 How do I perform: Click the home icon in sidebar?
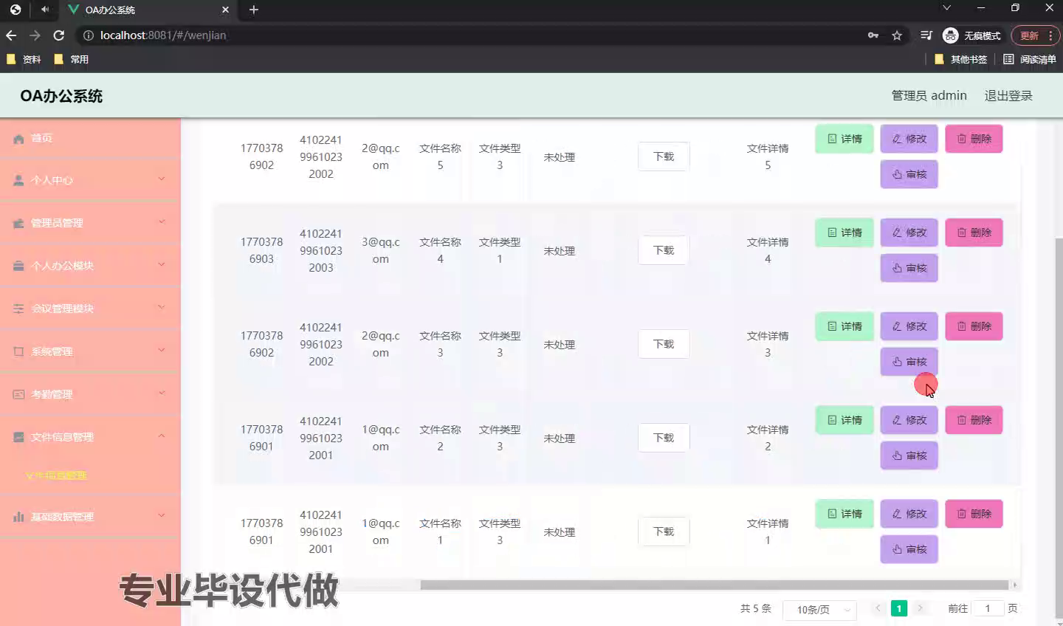coord(18,139)
